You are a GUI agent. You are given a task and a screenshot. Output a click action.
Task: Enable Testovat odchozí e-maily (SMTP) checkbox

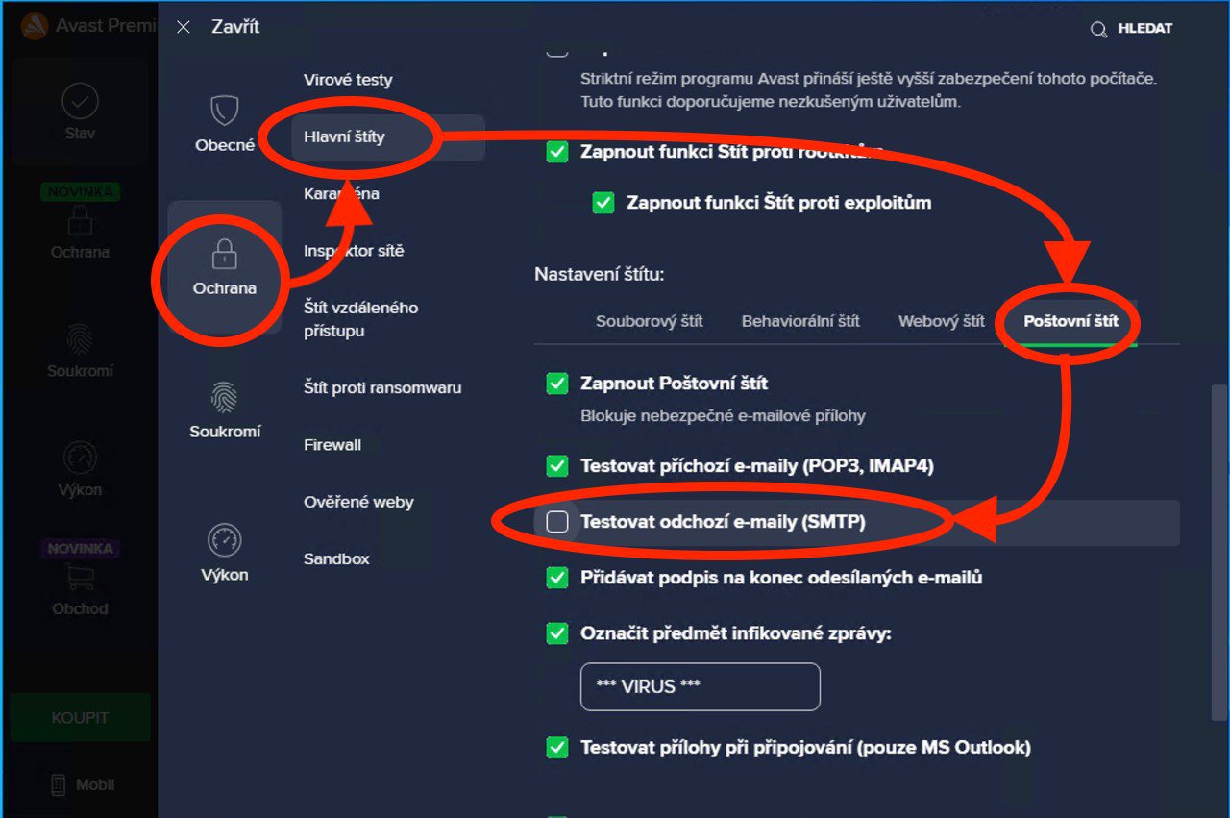pos(557,522)
